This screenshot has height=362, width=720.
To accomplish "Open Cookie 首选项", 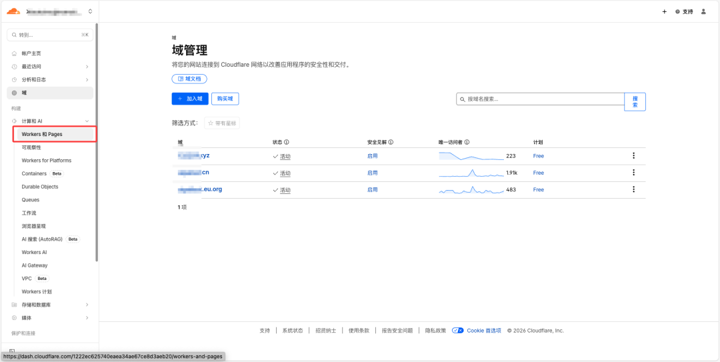I will coord(484,330).
